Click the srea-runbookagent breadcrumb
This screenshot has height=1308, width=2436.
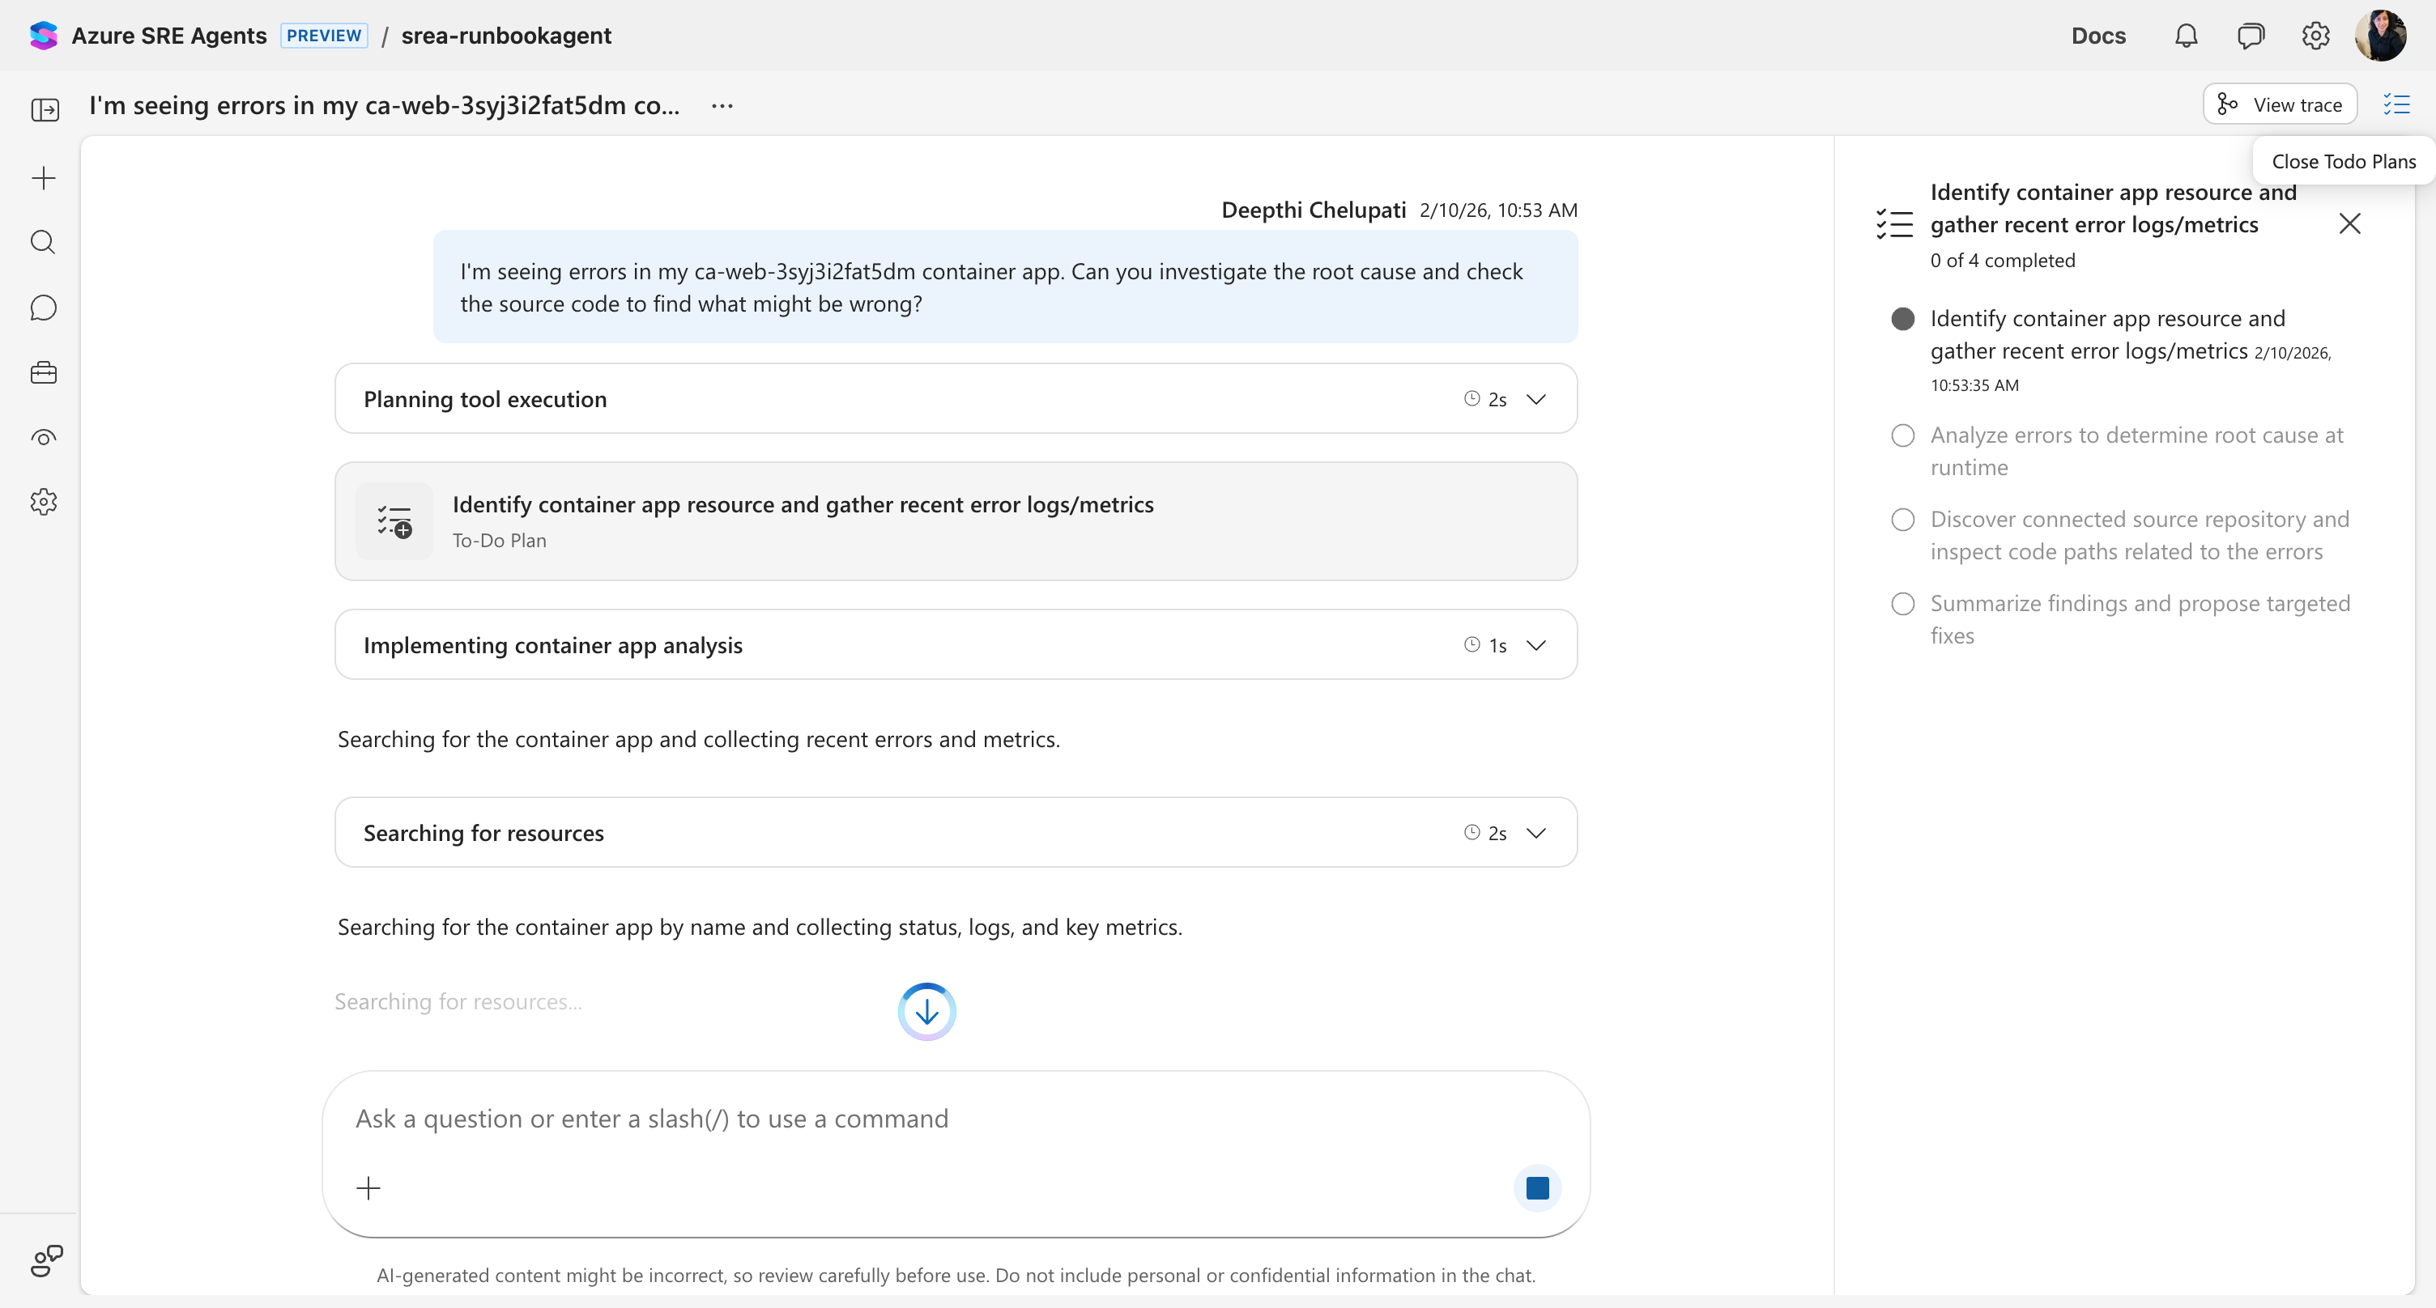(506, 36)
